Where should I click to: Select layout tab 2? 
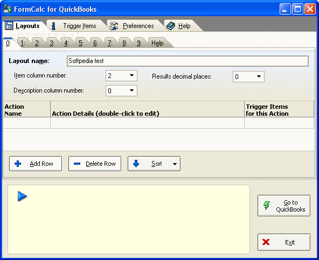click(x=37, y=43)
